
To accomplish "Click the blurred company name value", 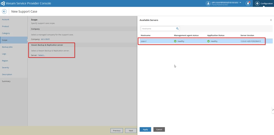I will [46, 39].
